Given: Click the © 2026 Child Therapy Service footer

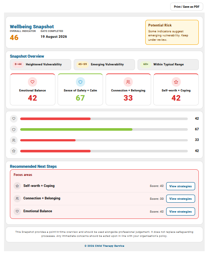Looking at the screenshot, I should [104, 246].
